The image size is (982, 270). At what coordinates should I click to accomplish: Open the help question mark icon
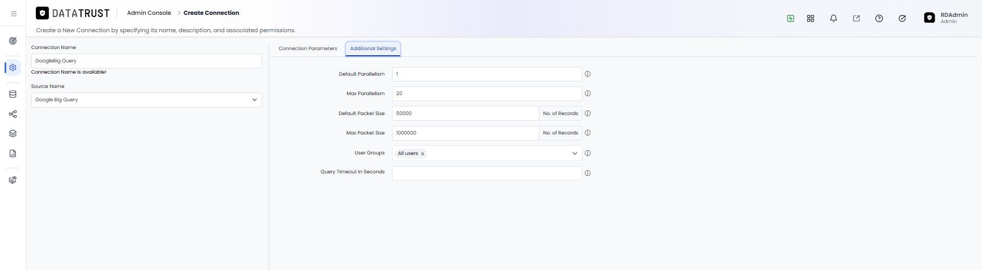[x=879, y=18]
